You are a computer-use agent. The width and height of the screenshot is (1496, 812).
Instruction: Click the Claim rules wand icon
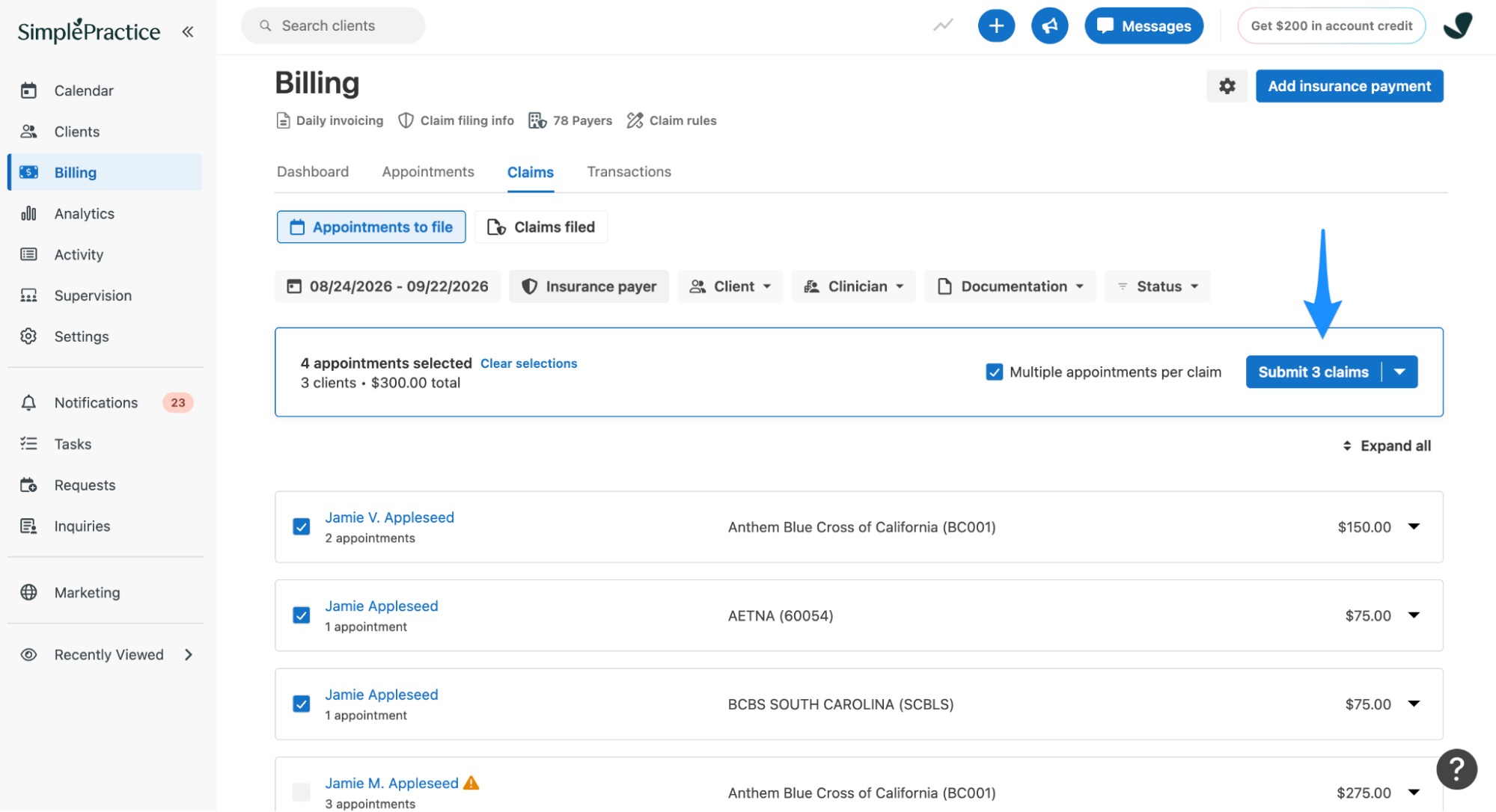tap(635, 120)
